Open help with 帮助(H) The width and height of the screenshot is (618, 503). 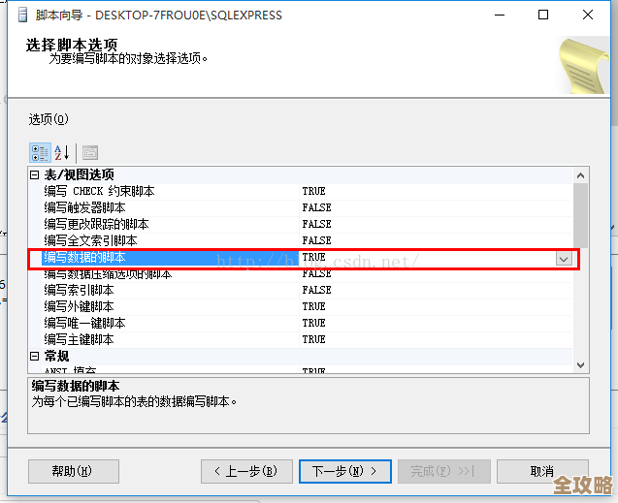74,471
